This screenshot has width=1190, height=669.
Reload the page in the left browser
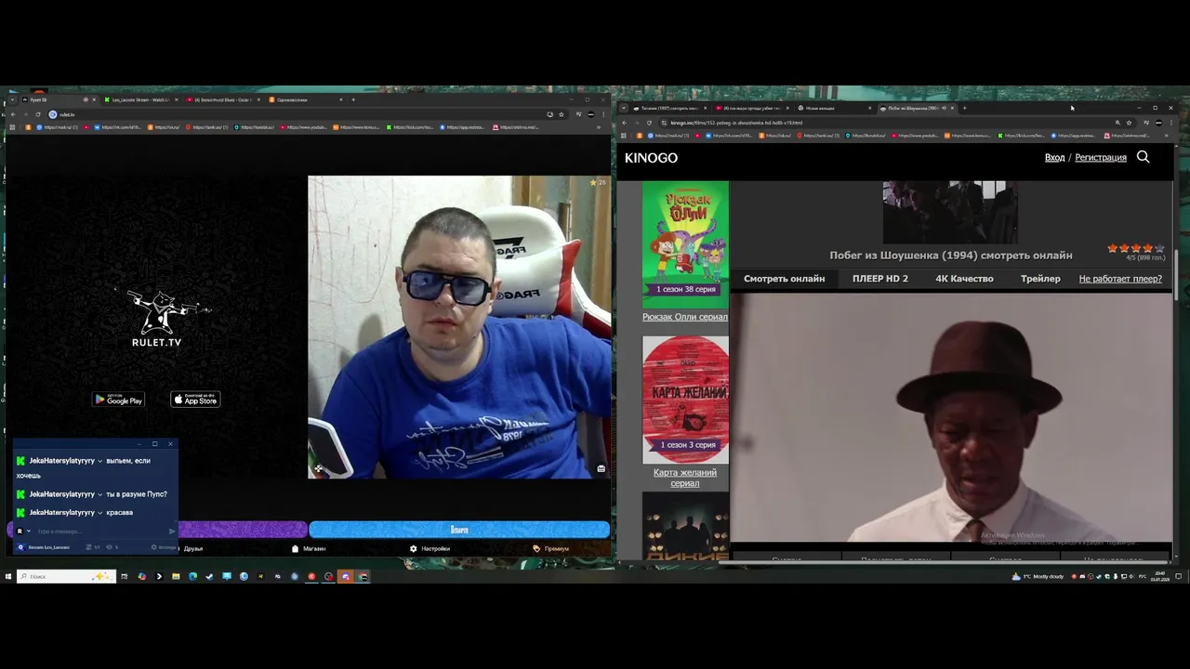[x=38, y=114]
